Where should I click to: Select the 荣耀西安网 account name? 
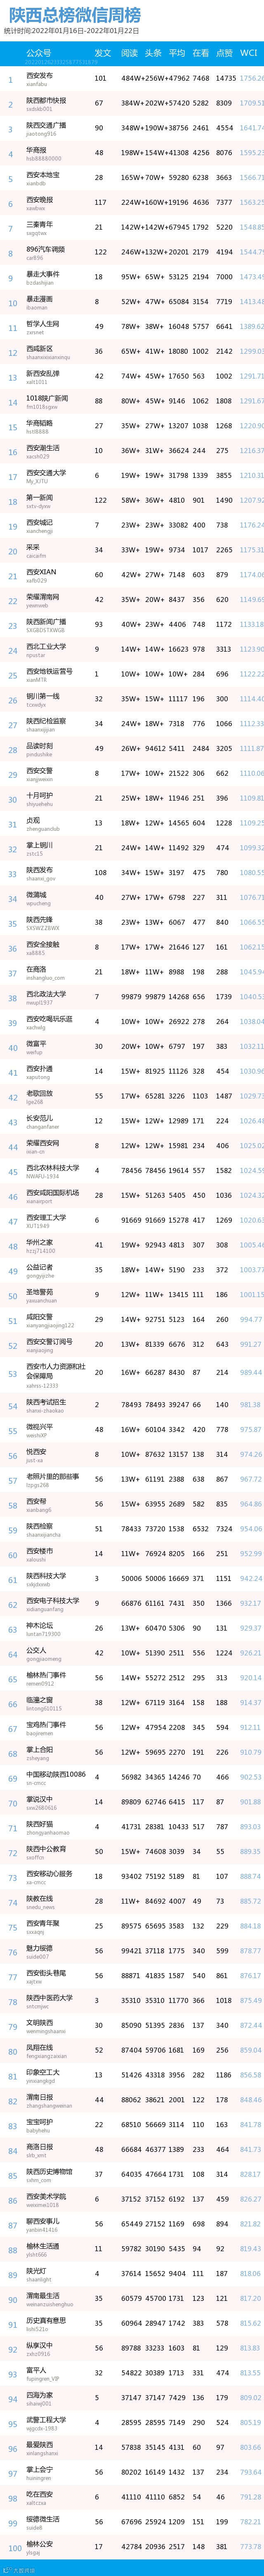coord(43,1143)
